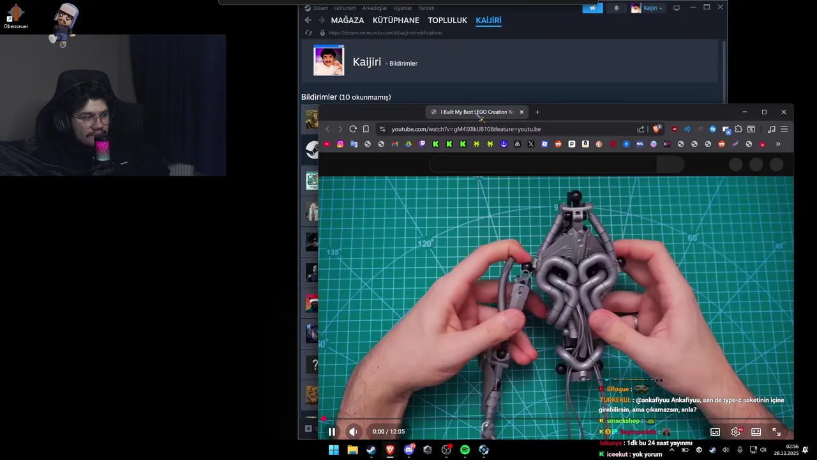Screen dimensions: 817x460
Task: Pause the YouTube video
Action: [332, 432]
